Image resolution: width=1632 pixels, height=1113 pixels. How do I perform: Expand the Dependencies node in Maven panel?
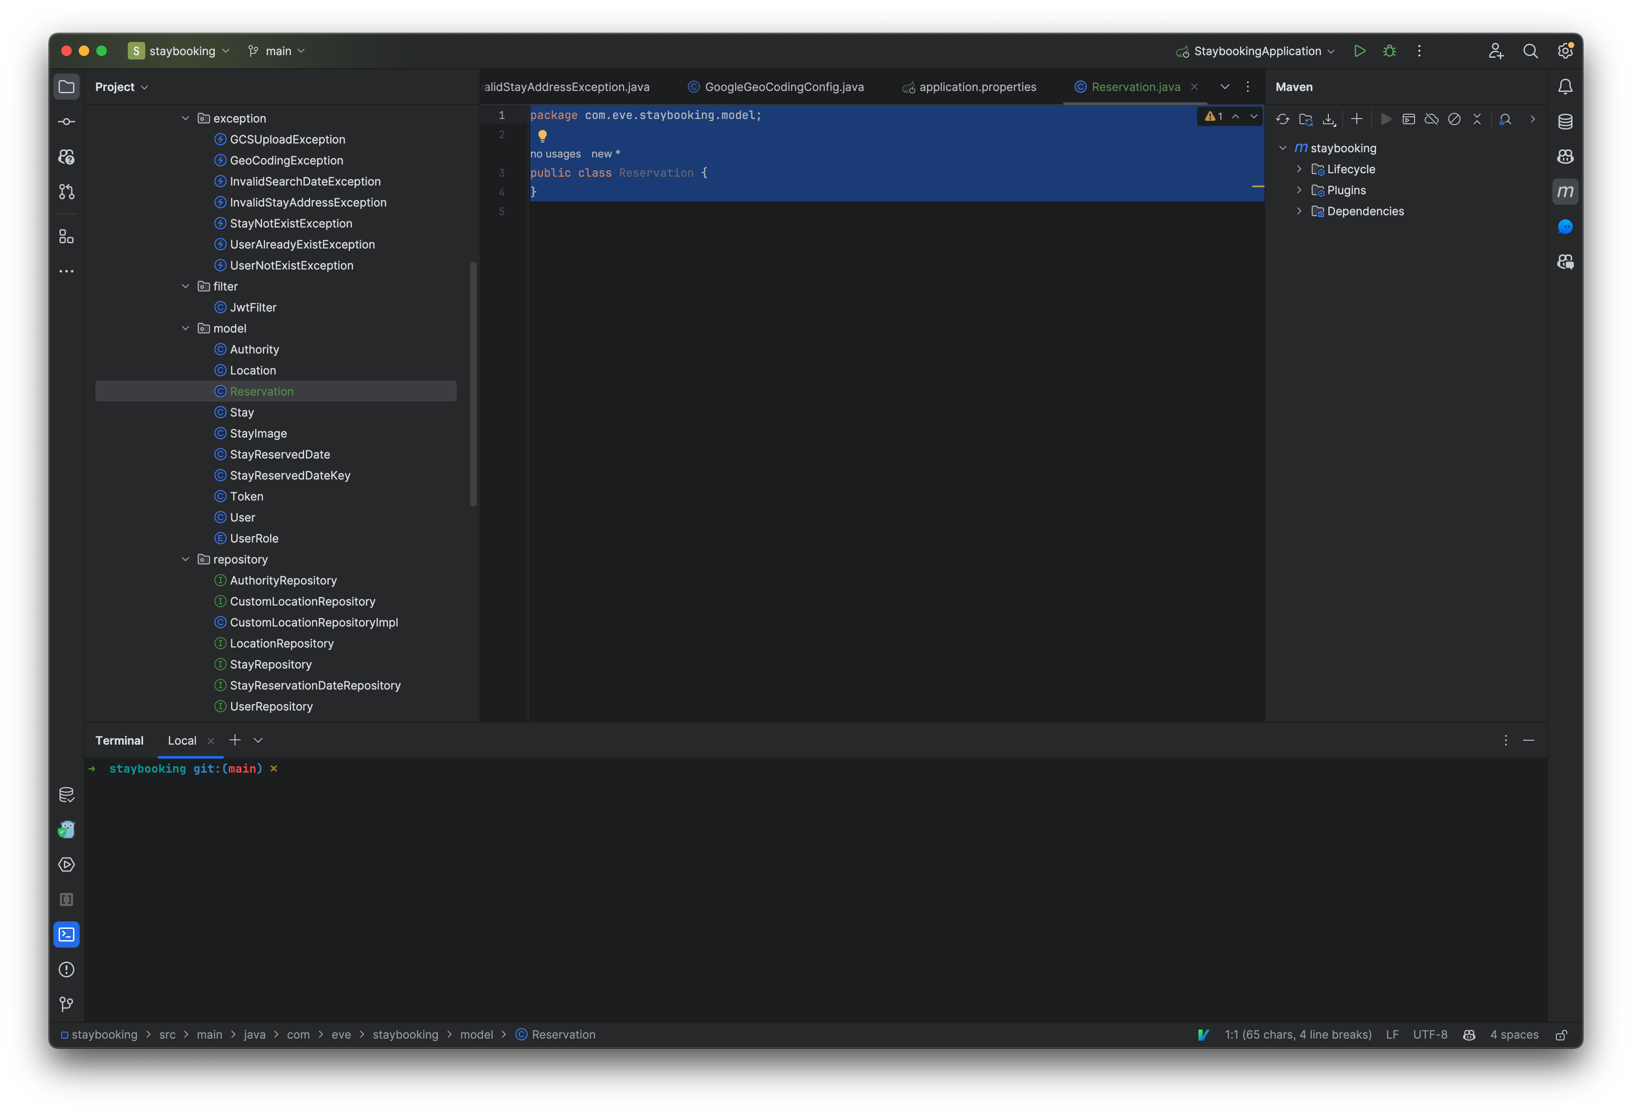pyautogui.click(x=1299, y=211)
